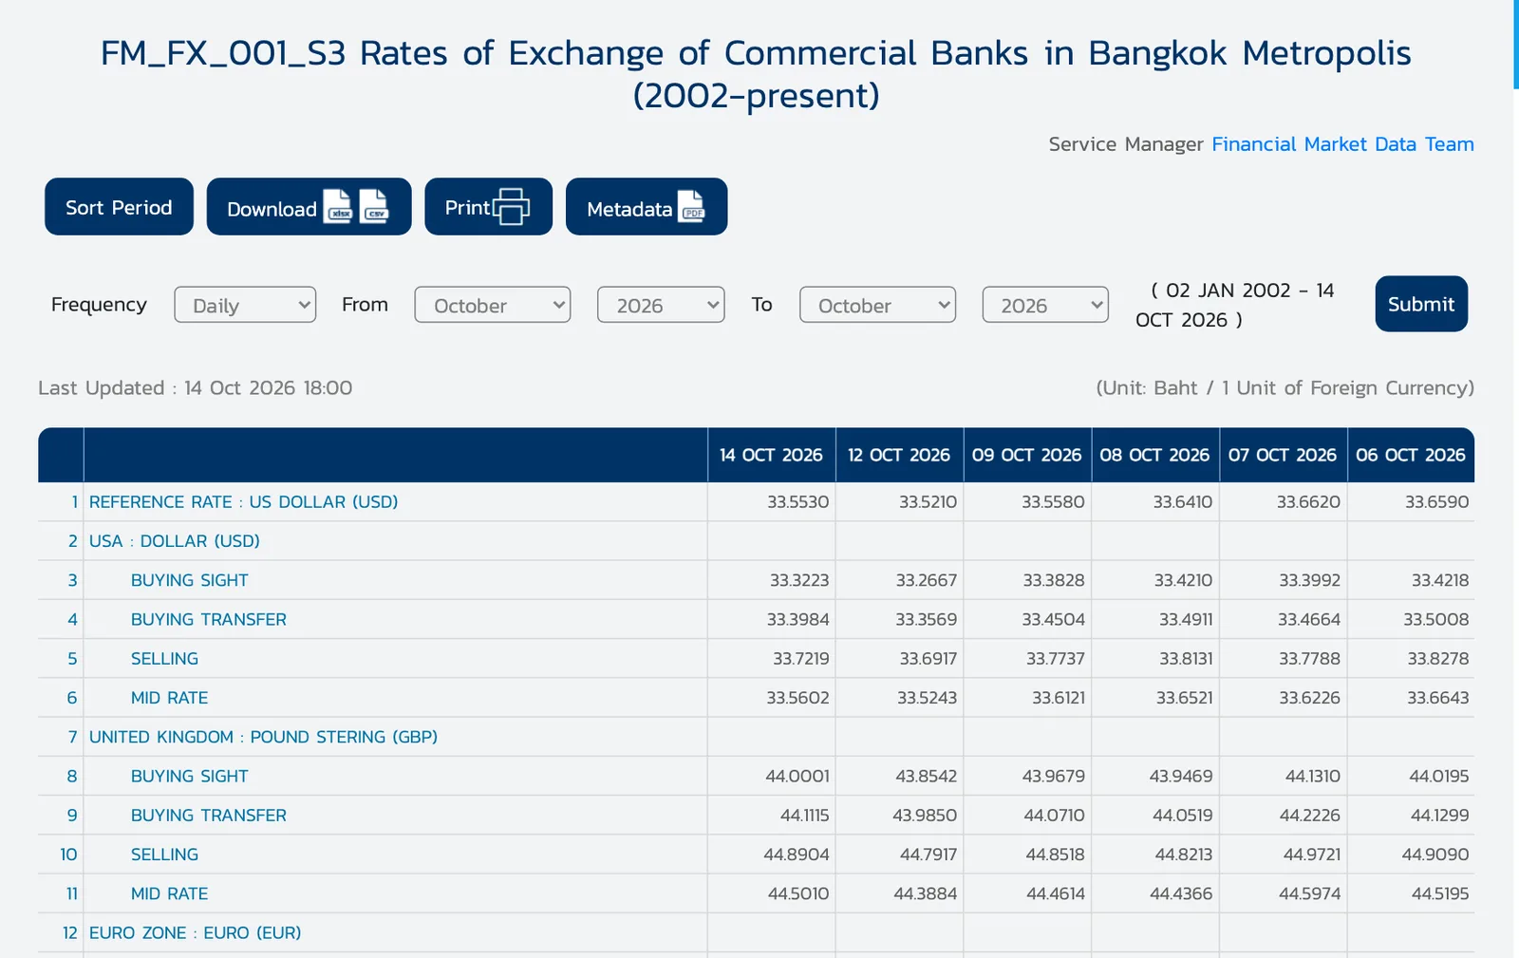Open the To year 2026 dropdown
The width and height of the screenshot is (1519, 958).
[x=1045, y=305]
